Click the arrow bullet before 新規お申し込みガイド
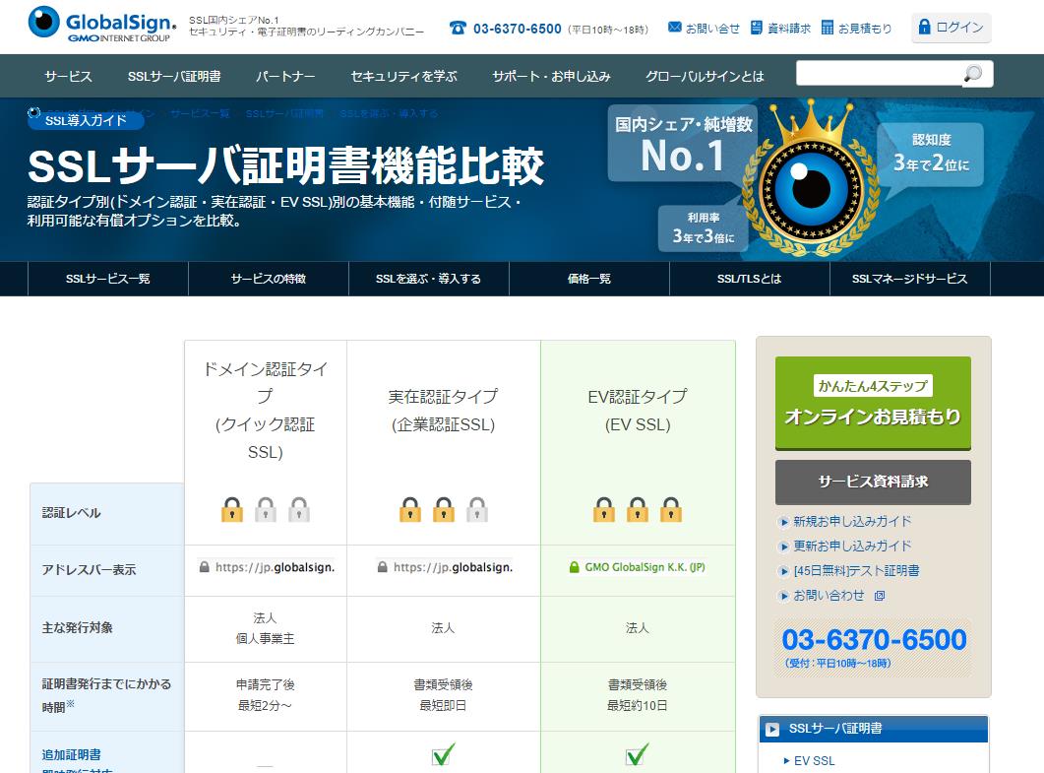1044x773 pixels. 784,523
